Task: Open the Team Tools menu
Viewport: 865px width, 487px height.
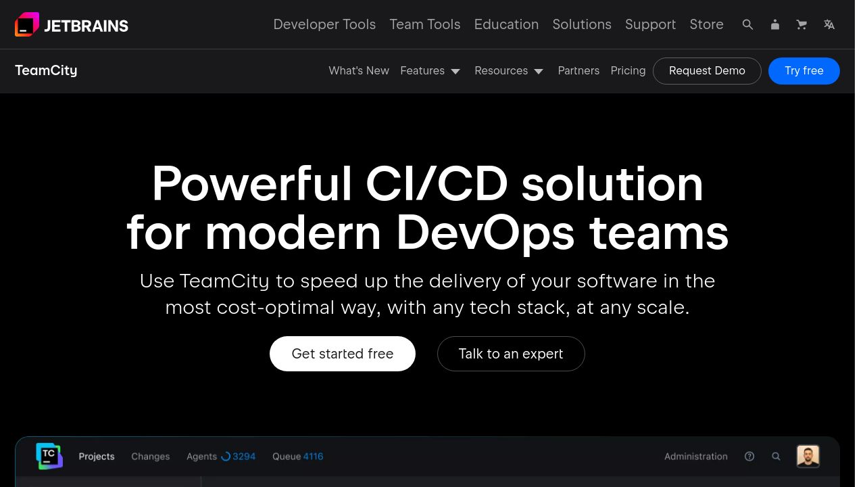Action: tap(424, 24)
